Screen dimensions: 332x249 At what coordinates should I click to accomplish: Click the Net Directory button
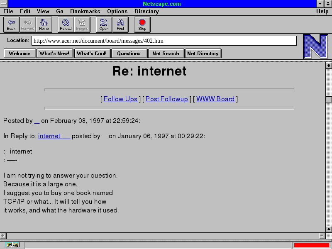(203, 54)
